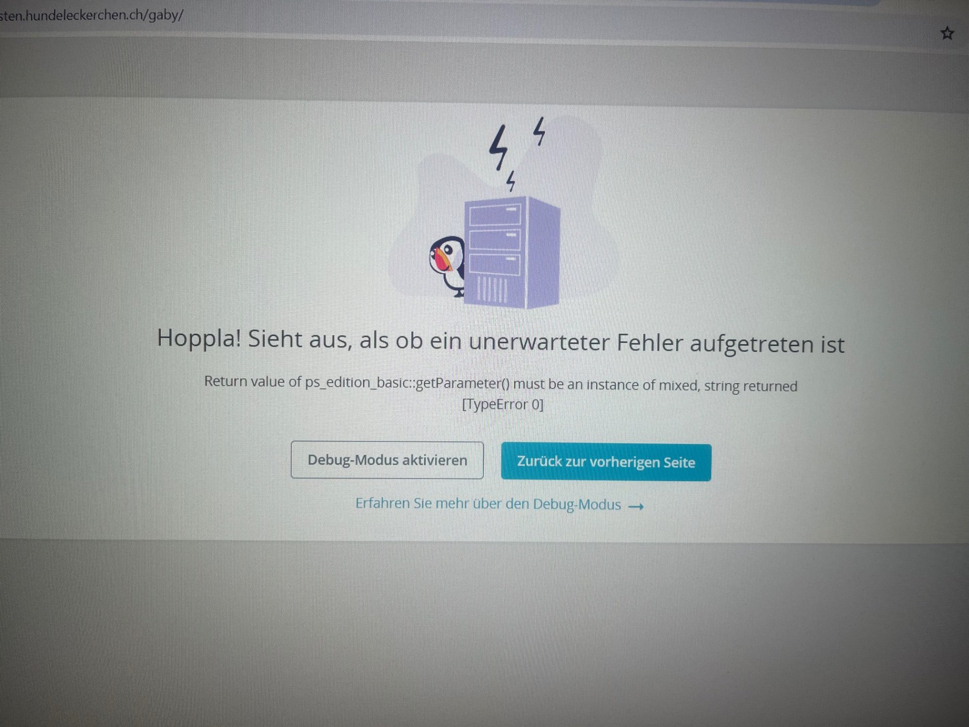Click the largest lightning bolt above the server
969x727 pixels.
499,147
